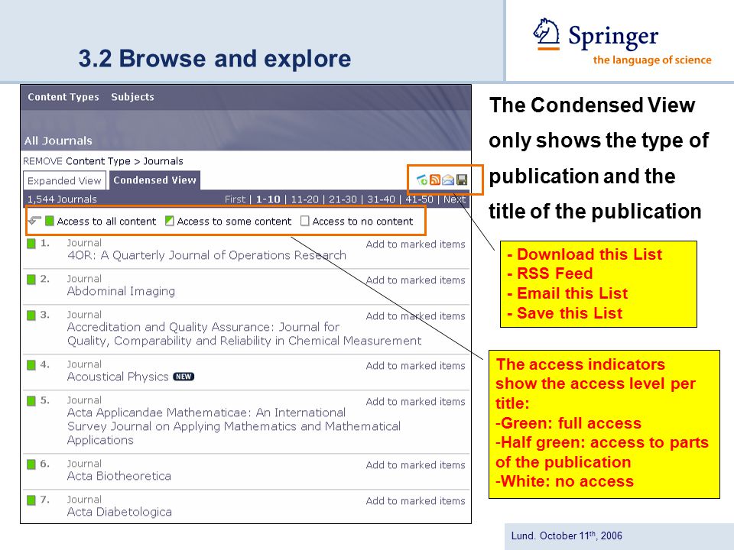
Task: Click the Springer horse logo
Action: pos(546,34)
